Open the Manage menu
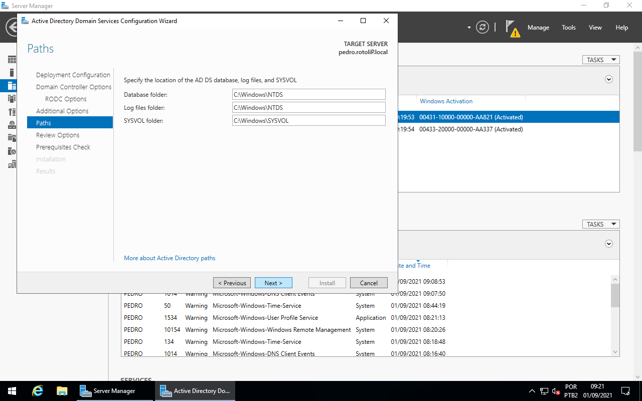Image resolution: width=642 pixels, height=401 pixels. point(538,28)
